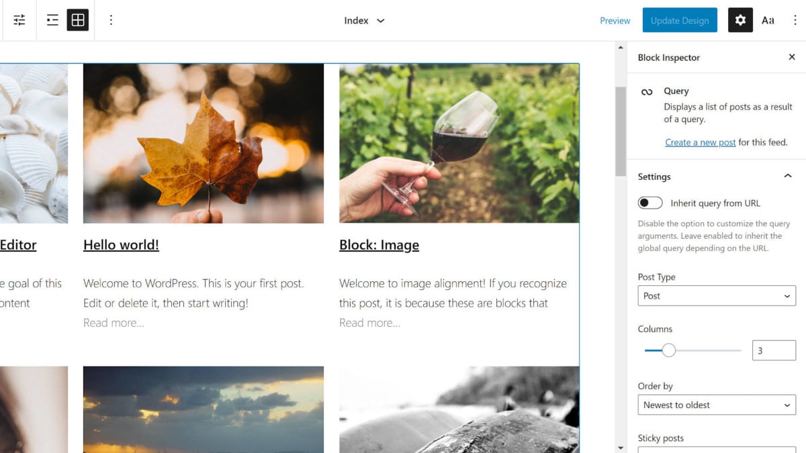This screenshot has height=453, width=806.
Task: Switch to list view layout icon
Action: (52, 20)
